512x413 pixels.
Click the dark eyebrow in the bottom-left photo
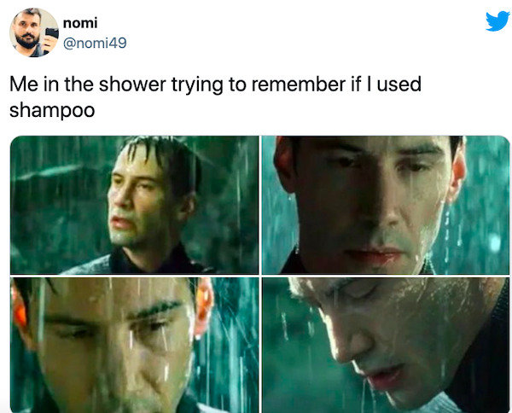156,310
